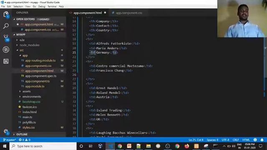Open the Manage gear icon
This screenshot has height=150, width=267.
6,132
